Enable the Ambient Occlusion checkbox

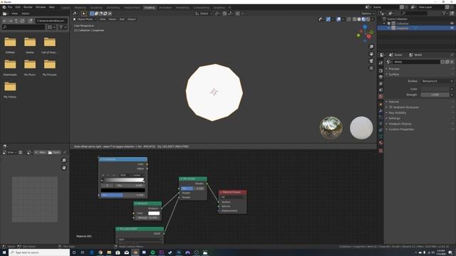[x=391, y=107]
